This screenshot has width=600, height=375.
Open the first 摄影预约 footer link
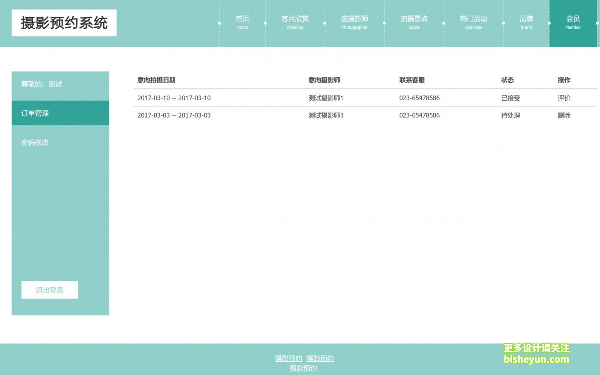pyautogui.click(x=288, y=358)
